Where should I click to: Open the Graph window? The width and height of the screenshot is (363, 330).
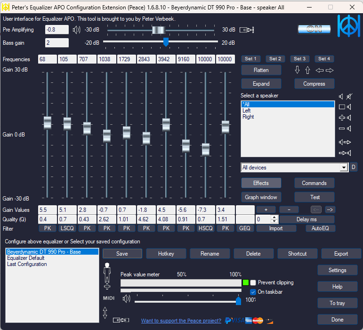261,197
